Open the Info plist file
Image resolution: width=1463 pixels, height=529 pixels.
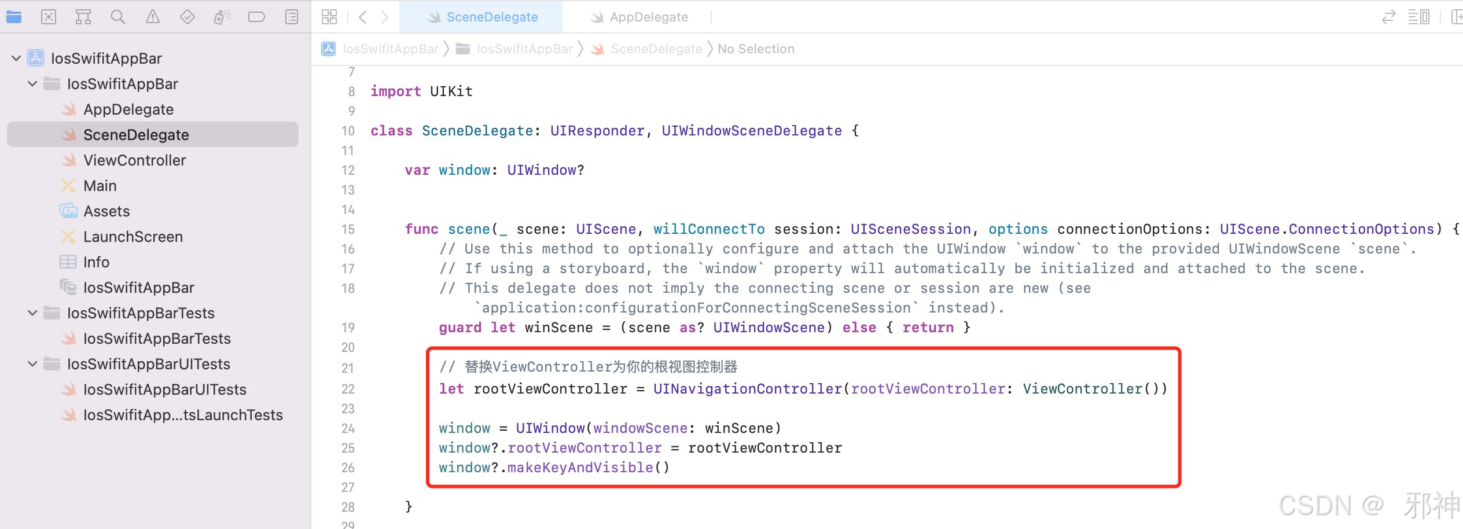[153, 262]
